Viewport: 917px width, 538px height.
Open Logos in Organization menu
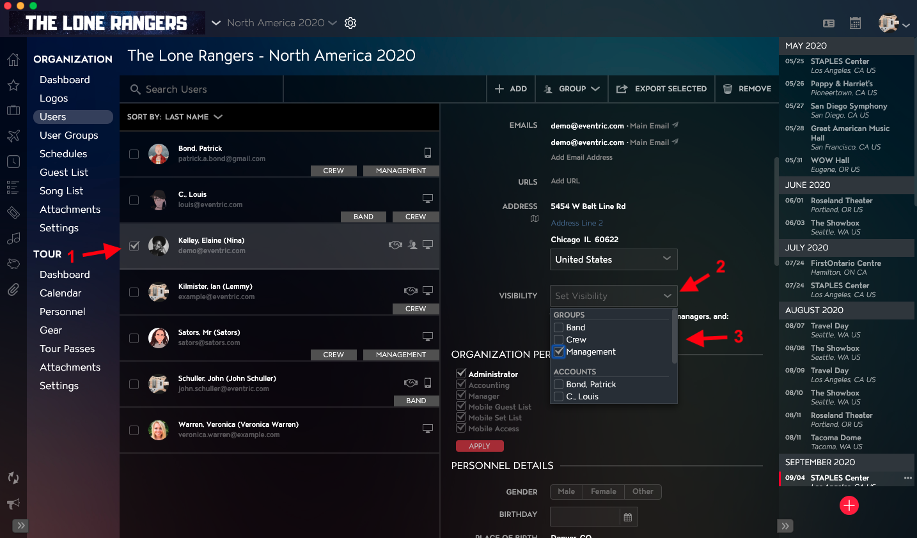pos(54,98)
